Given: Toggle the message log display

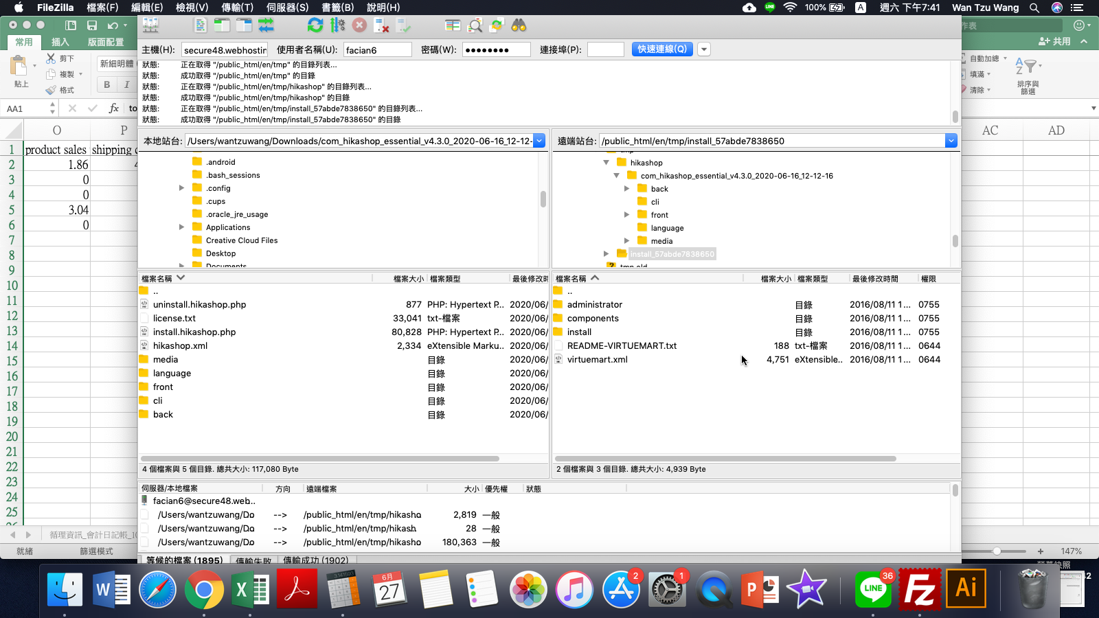Looking at the screenshot, I should pyautogui.click(x=200, y=25).
